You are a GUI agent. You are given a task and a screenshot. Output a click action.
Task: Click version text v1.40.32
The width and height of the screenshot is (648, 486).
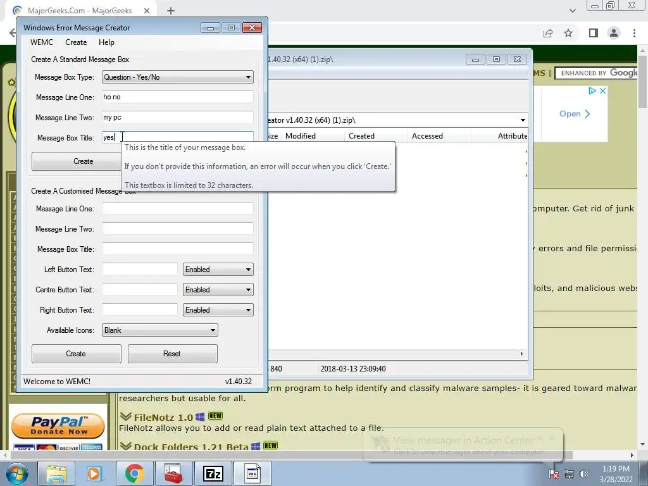click(239, 382)
